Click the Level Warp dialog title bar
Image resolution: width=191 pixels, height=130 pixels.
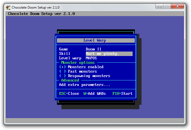[x=96, y=40]
